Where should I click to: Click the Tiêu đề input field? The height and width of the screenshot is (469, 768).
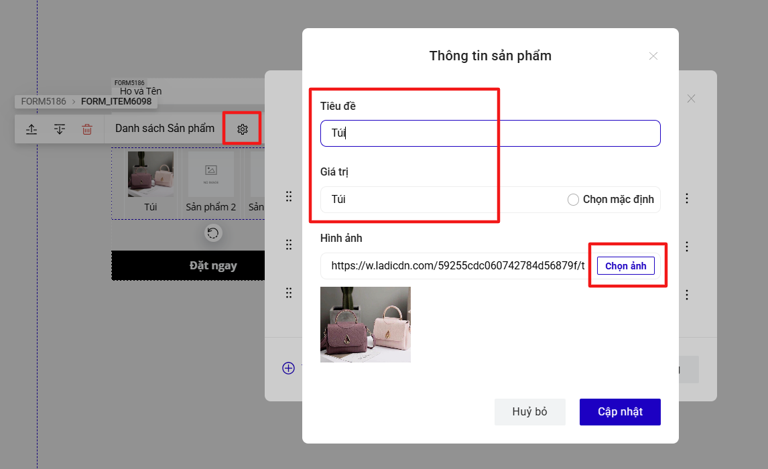(491, 133)
